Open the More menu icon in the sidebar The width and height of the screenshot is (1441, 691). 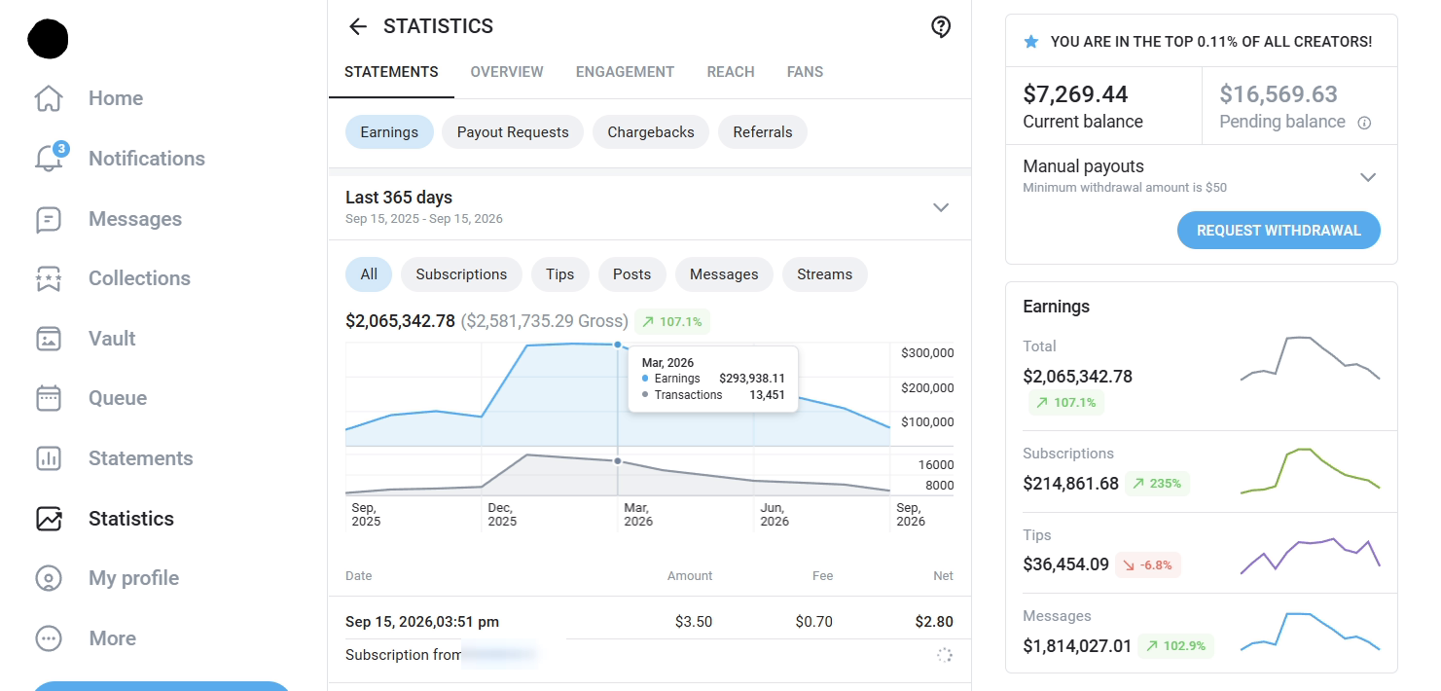[x=49, y=638]
